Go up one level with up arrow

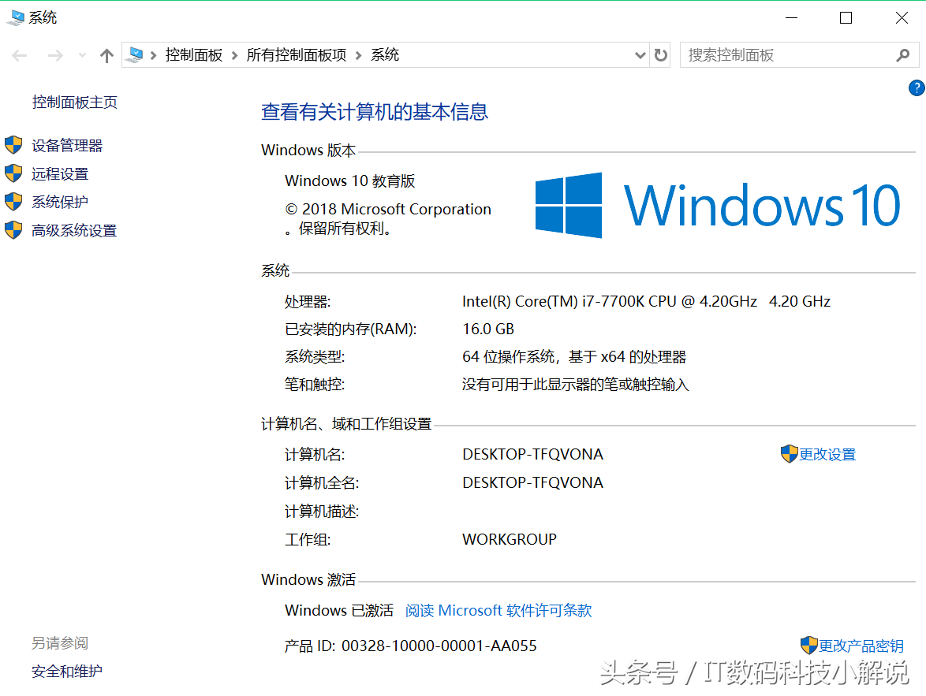pos(106,55)
